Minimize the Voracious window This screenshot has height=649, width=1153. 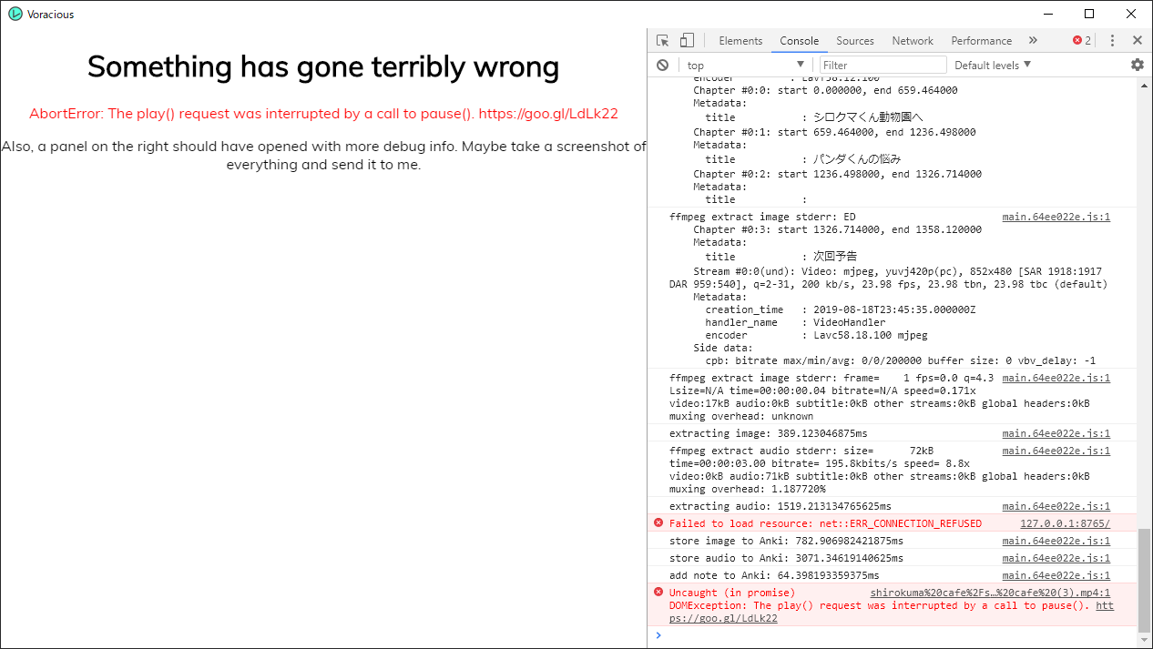[x=1047, y=14]
